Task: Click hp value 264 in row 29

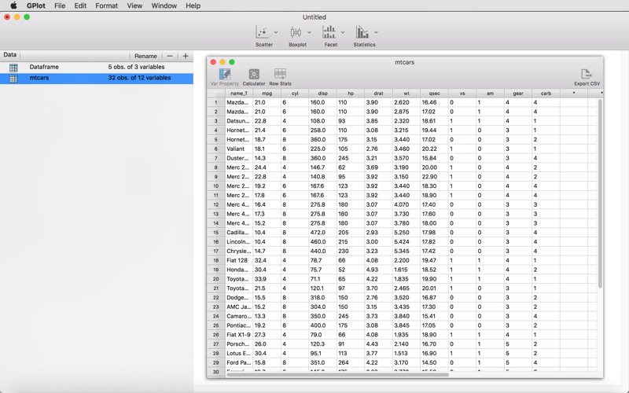Action: click(351, 362)
